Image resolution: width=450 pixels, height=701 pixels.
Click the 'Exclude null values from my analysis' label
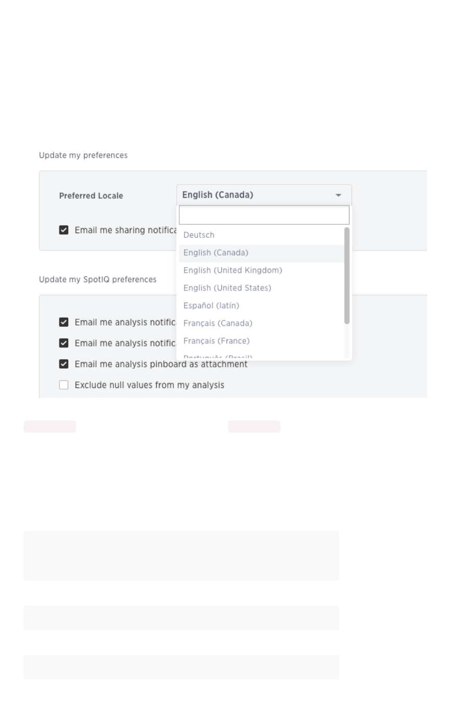(149, 385)
